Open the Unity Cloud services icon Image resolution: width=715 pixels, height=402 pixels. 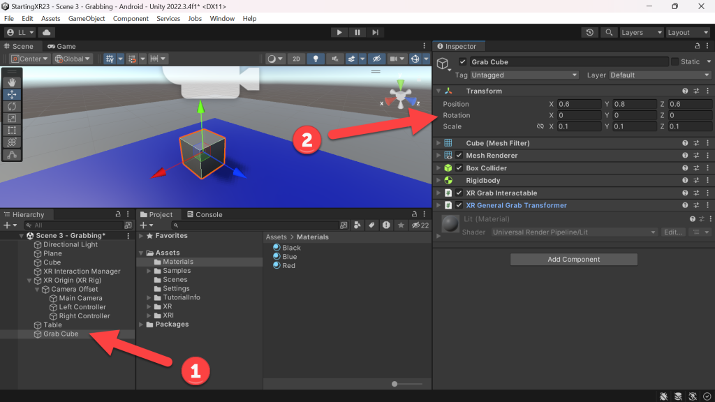tap(47, 32)
